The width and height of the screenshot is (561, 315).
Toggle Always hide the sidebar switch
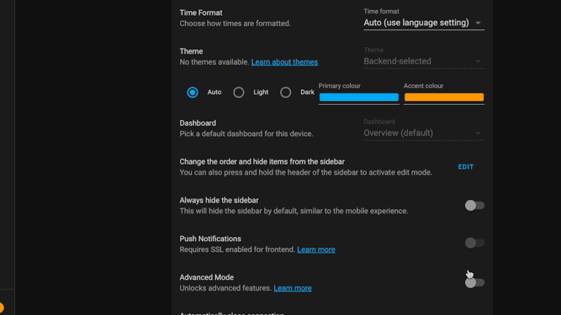click(x=474, y=205)
